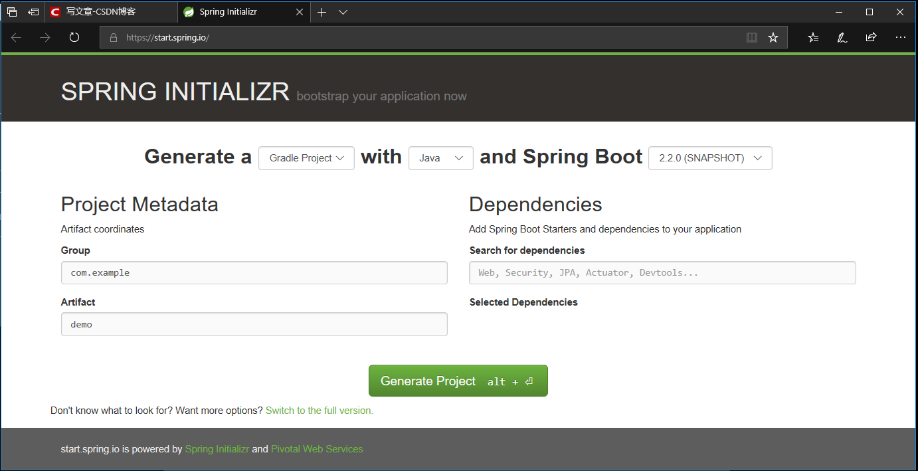The height and width of the screenshot is (471, 918).
Task: Click the SPRING INITIALIZR heading
Action: point(175,92)
